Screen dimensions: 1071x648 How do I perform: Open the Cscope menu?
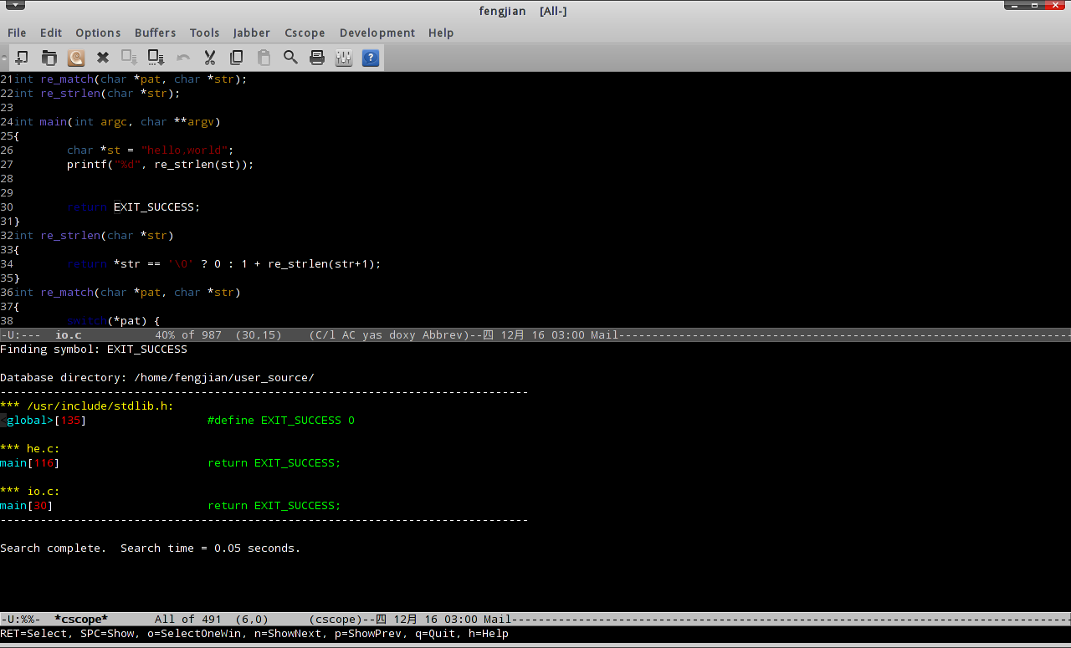305,33
